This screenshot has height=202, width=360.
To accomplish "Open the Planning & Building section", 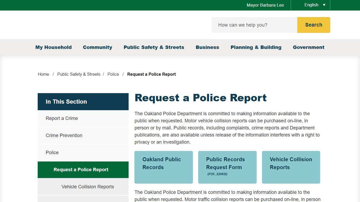I will pos(256,47).
